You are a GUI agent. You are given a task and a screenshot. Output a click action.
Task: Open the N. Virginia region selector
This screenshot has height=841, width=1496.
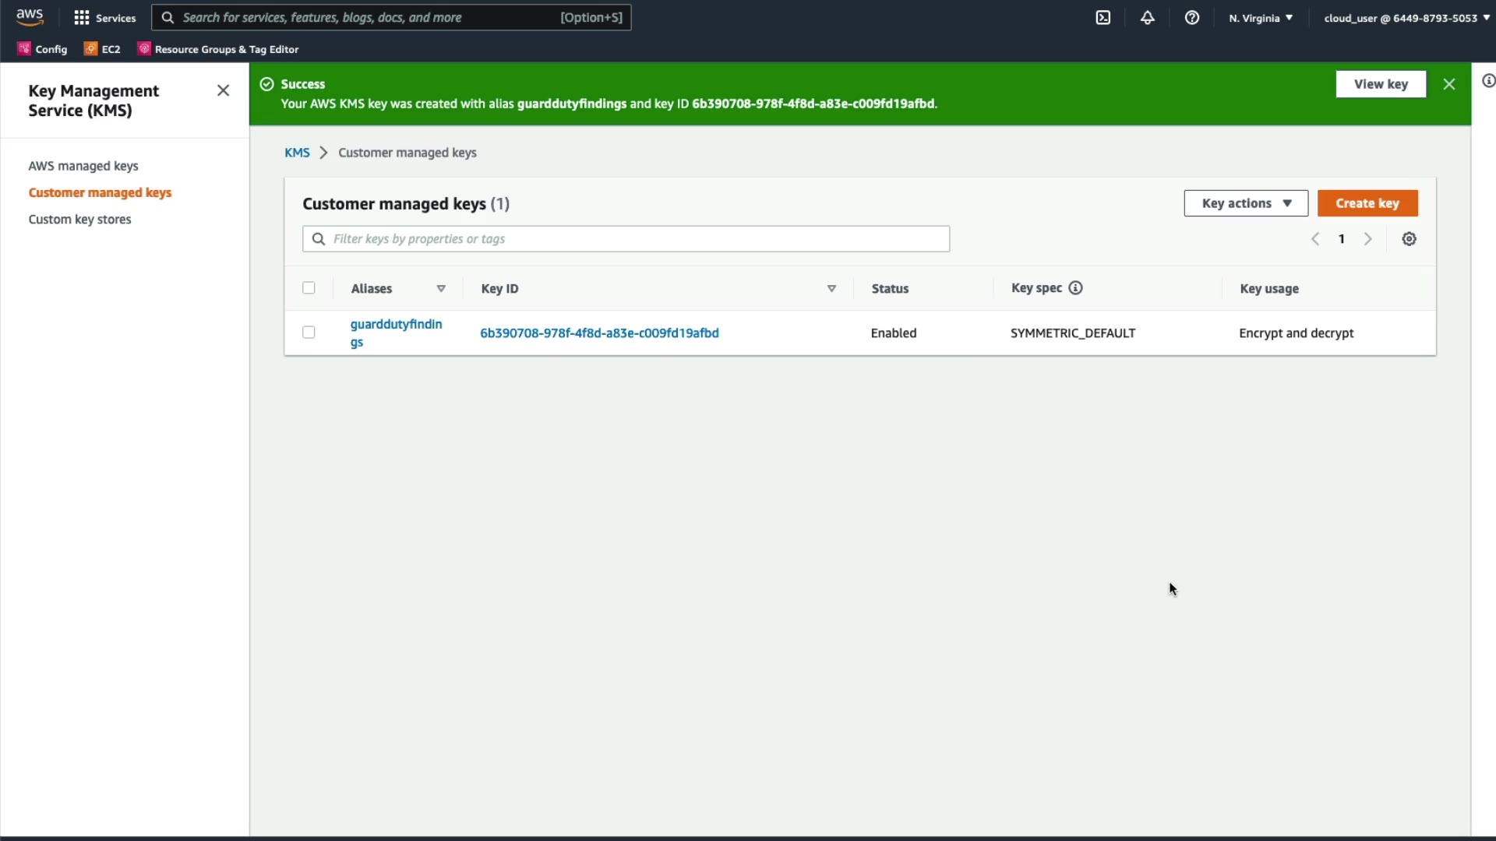tap(1261, 18)
